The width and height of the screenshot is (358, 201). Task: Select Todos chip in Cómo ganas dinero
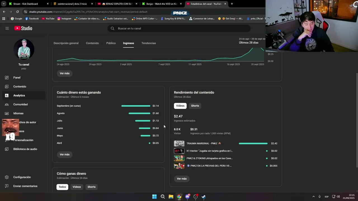tap(62, 187)
